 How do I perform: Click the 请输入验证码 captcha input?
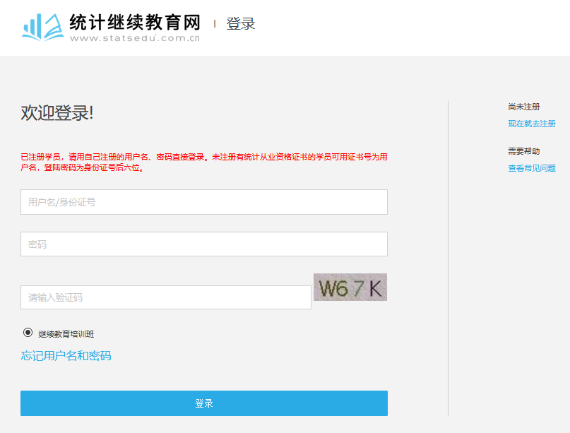[x=166, y=297]
